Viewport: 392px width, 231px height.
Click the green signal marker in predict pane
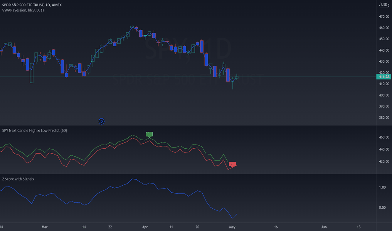149,134
